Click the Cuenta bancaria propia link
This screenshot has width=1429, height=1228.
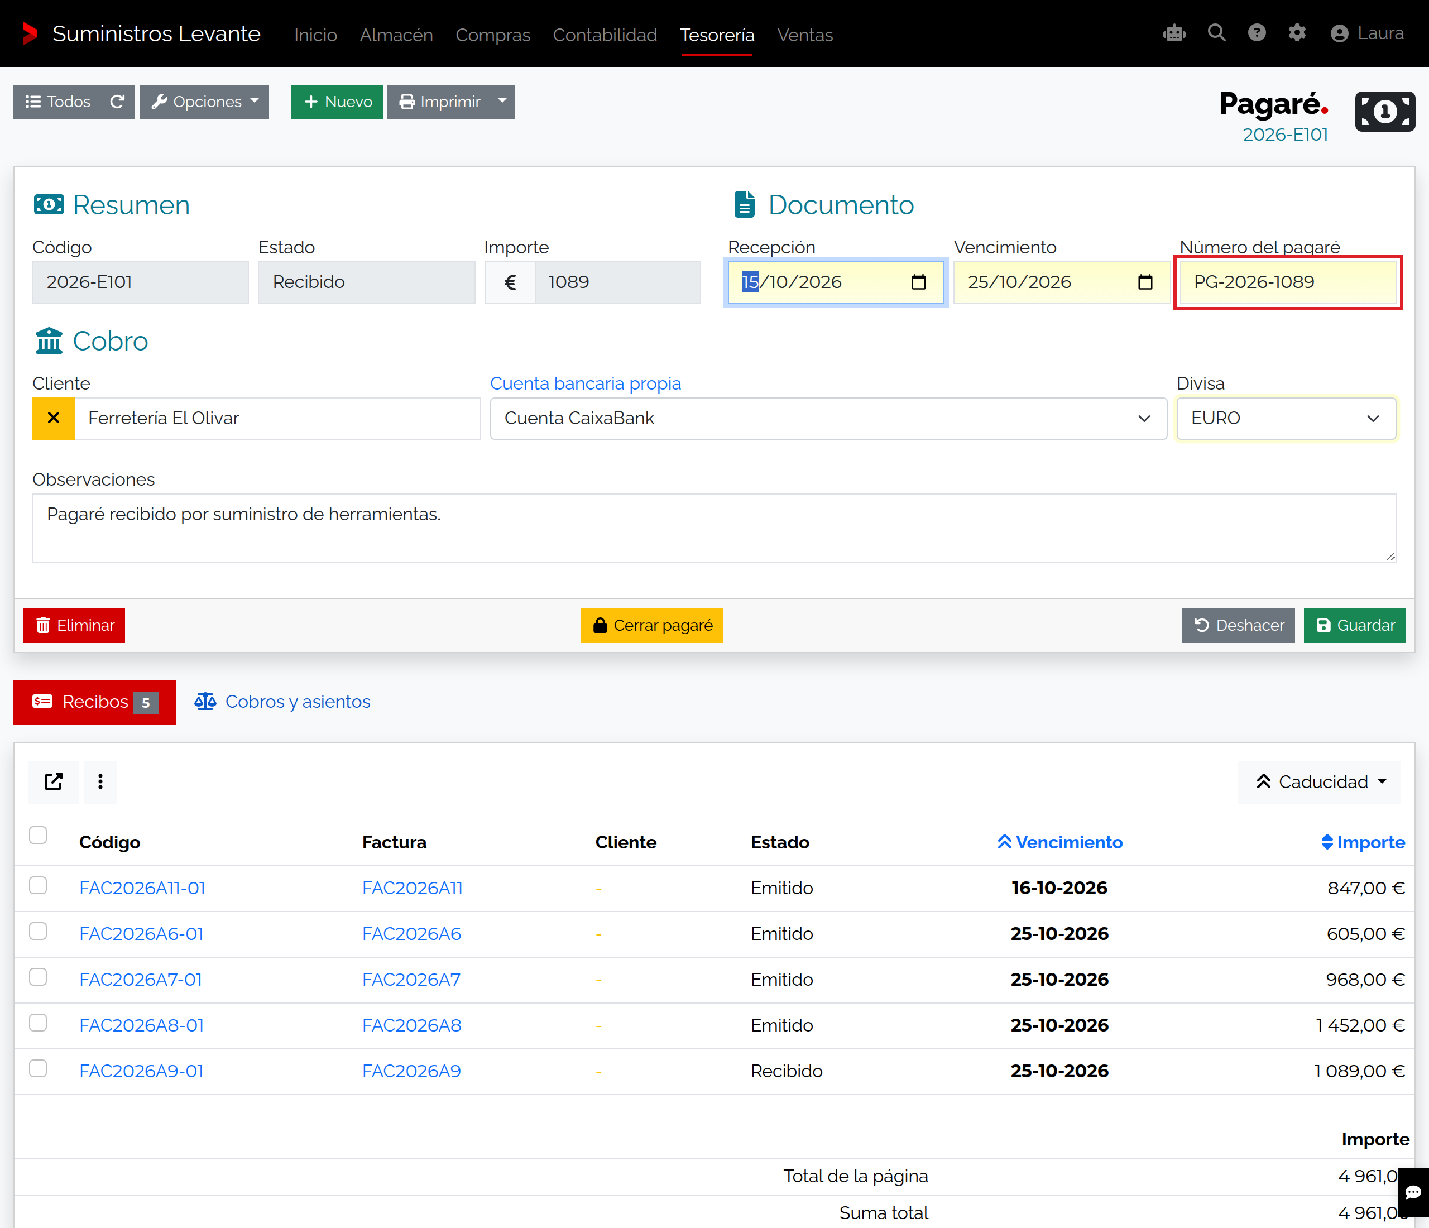(586, 383)
